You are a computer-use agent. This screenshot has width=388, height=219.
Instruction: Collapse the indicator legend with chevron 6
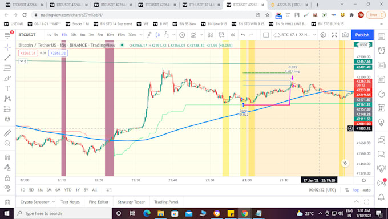pyautogui.click(x=23, y=61)
